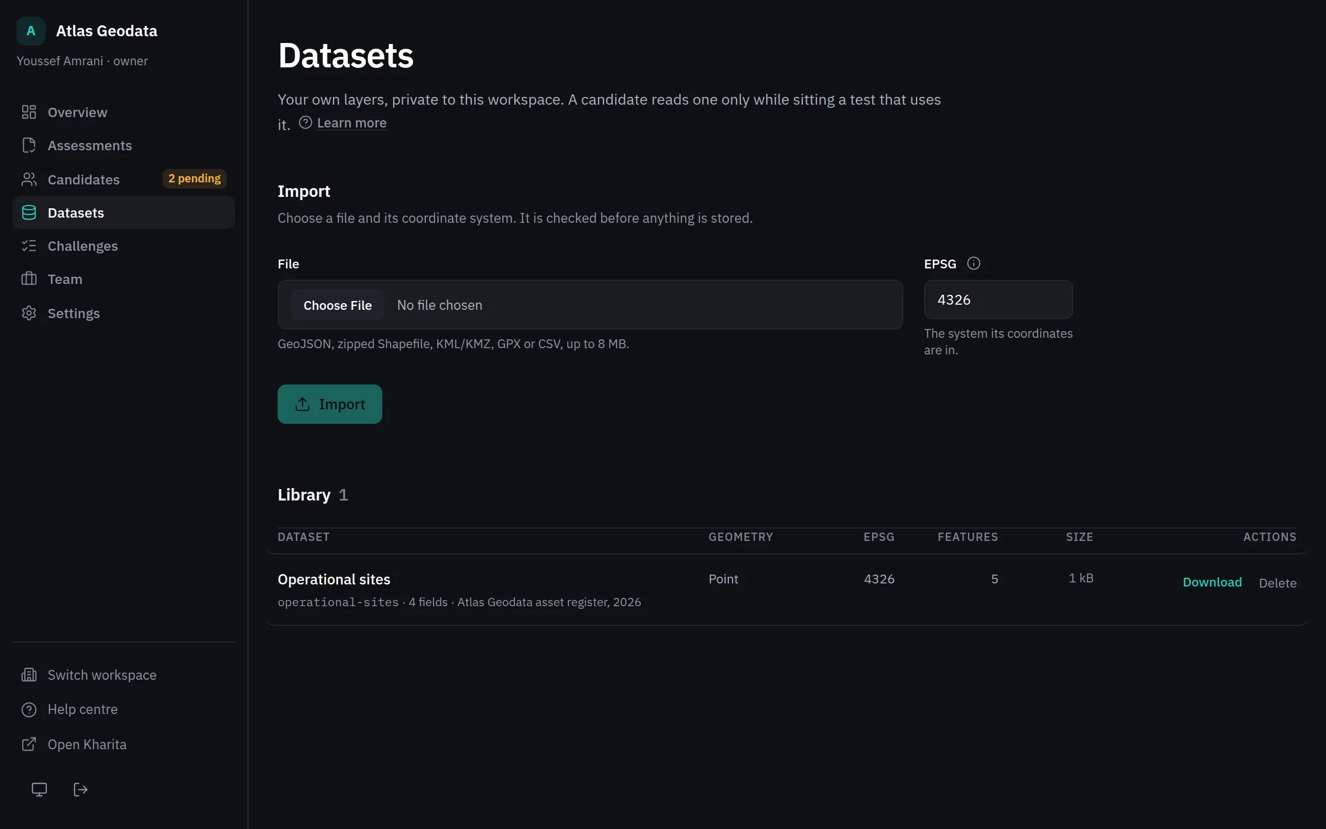Click the Overview grid icon
The width and height of the screenshot is (1326, 829).
pos(29,112)
